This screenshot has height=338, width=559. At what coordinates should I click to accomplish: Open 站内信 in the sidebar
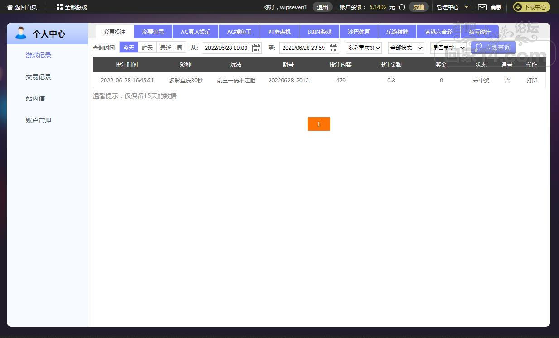pos(35,99)
